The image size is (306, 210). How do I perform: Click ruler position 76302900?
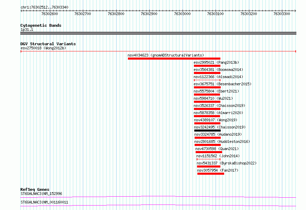(x=149, y=14)
